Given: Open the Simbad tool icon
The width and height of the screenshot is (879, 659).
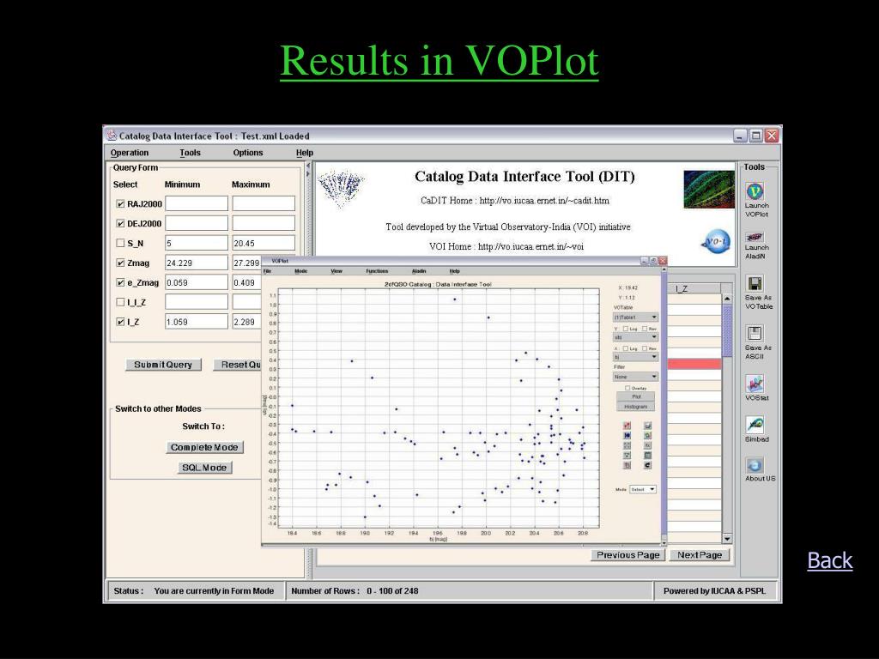Looking at the screenshot, I should coord(755,425).
